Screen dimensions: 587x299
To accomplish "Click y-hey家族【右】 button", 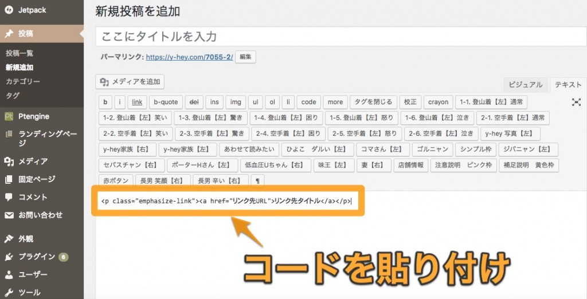I will 128,149.
